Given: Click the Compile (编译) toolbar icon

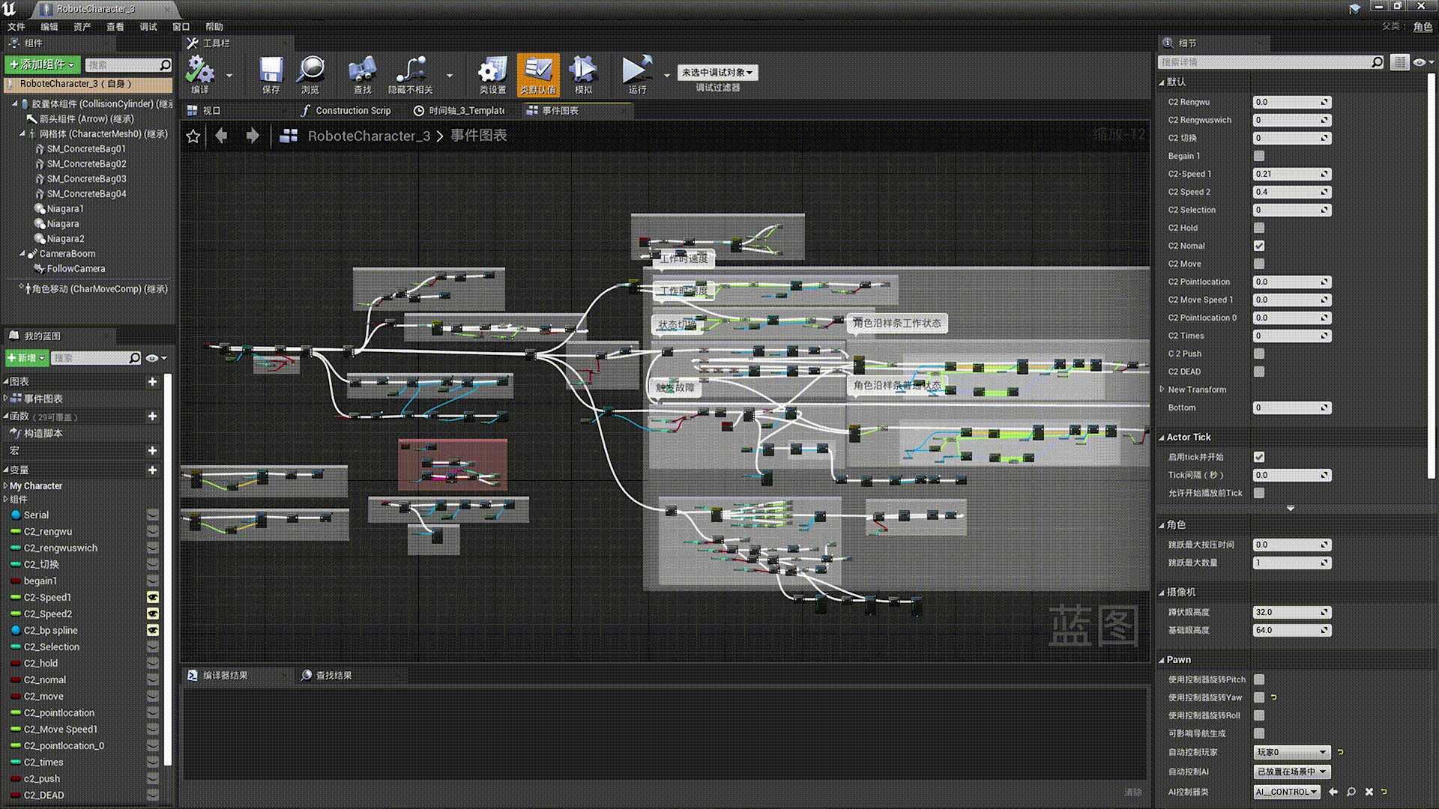Looking at the screenshot, I should pyautogui.click(x=200, y=73).
